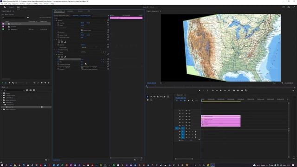Select the Razor tool

(158, 97)
